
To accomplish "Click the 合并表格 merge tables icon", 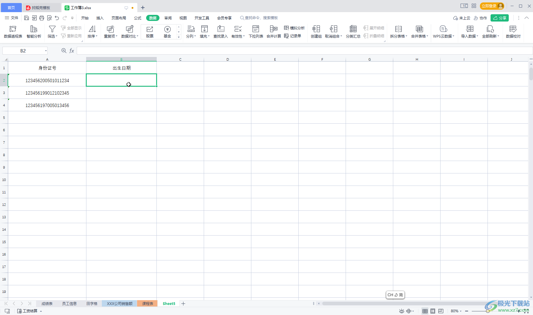I will 420,32.
